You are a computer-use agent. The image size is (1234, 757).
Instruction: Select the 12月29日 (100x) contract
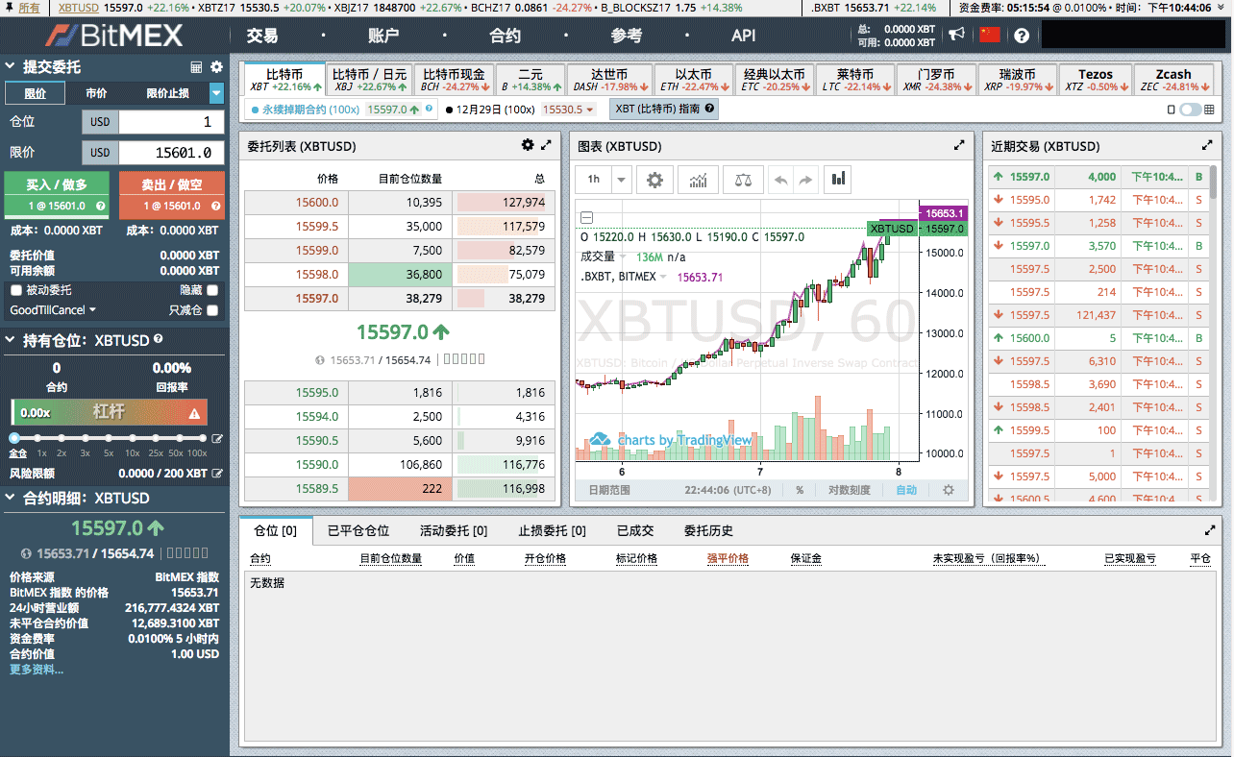(522, 110)
